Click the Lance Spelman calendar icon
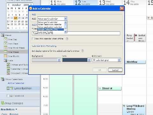The width and height of the screenshot is (153, 115). 11,88
